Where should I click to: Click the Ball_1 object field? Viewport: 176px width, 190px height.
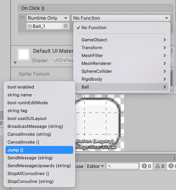pos(44,26)
